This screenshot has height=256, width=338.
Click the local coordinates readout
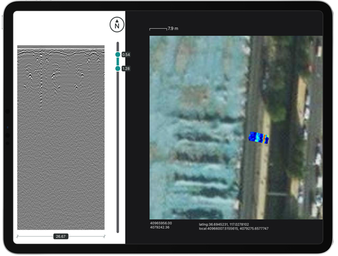pyautogui.click(x=234, y=228)
